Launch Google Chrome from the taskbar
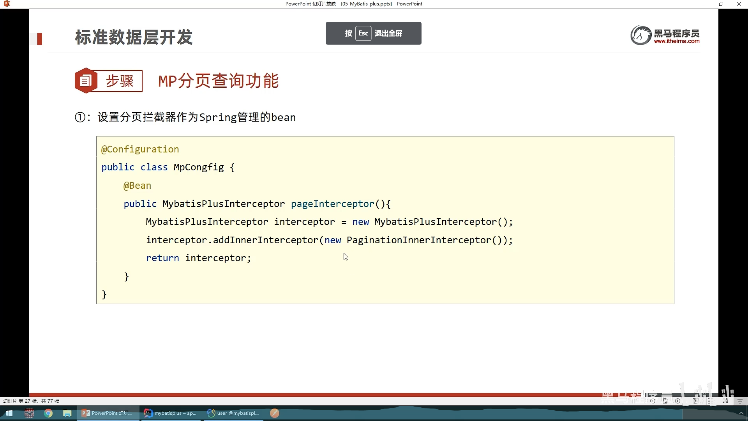Screen dimensions: 748x421 48,413
